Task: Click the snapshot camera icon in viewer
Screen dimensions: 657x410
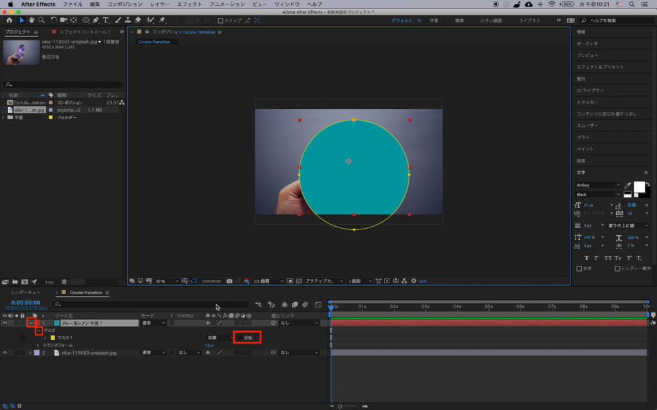Action: [x=229, y=281]
